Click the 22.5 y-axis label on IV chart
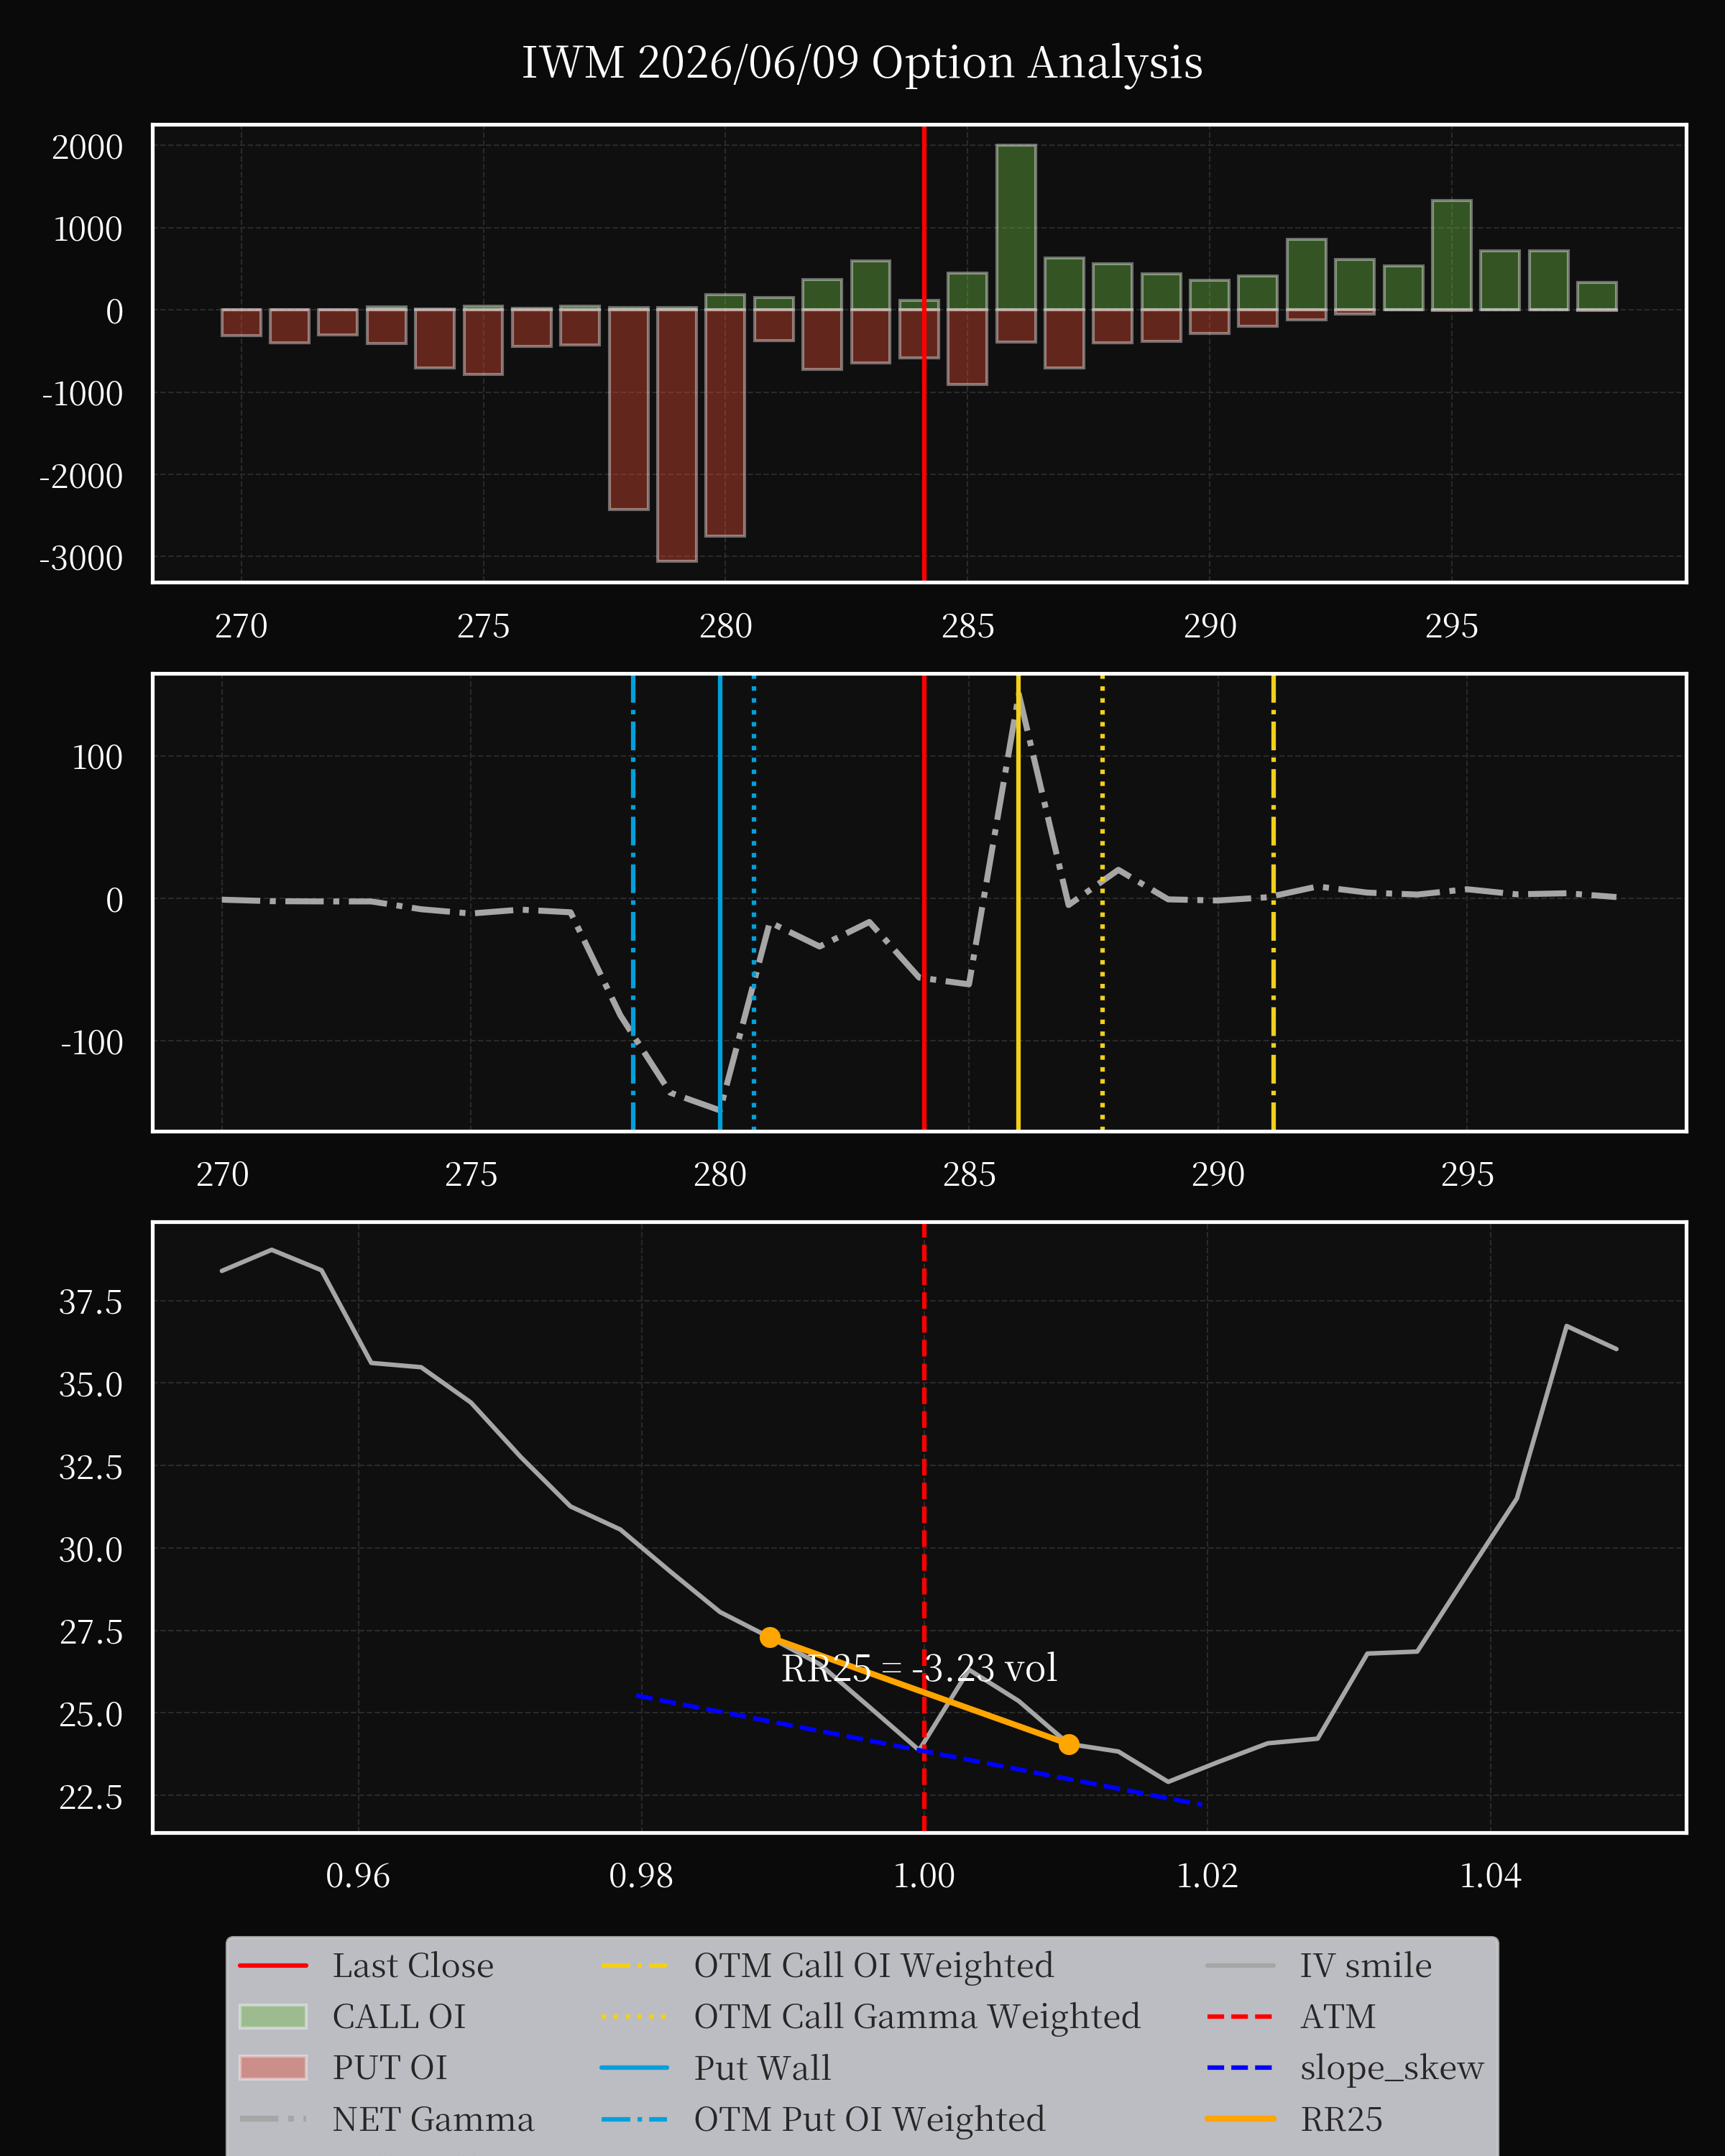The width and height of the screenshot is (1725, 2156). click(x=91, y=1797)
